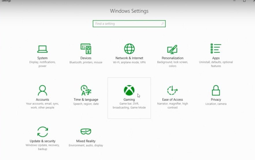Click the Update & security label
The width and height of the screenshot is (255, 160).
42,141
